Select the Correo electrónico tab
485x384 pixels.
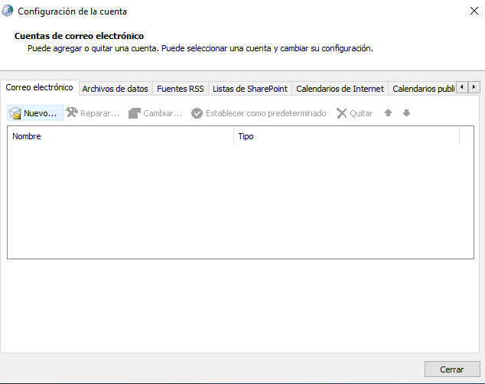click(x=40, y=88)
